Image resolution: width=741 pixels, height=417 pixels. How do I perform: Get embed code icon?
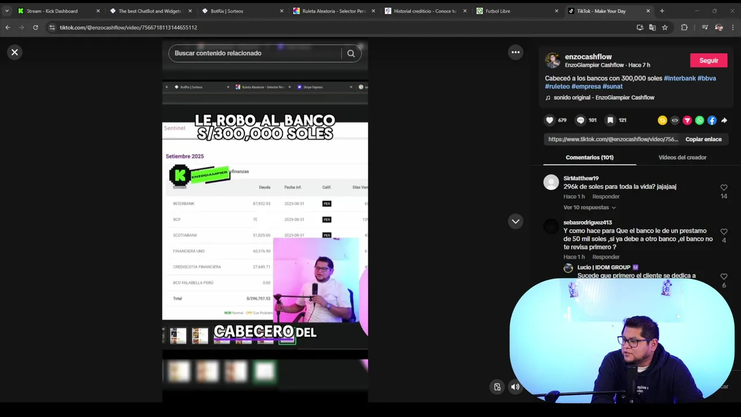(x=675, y=120)
